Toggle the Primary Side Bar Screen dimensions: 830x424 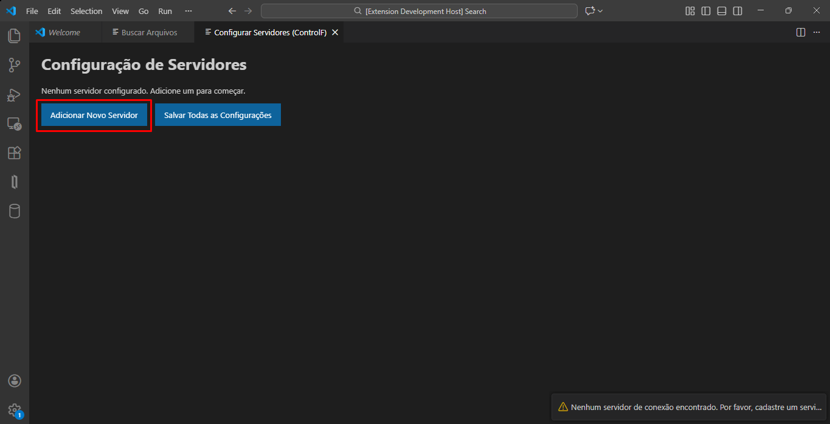pos(706,11)
